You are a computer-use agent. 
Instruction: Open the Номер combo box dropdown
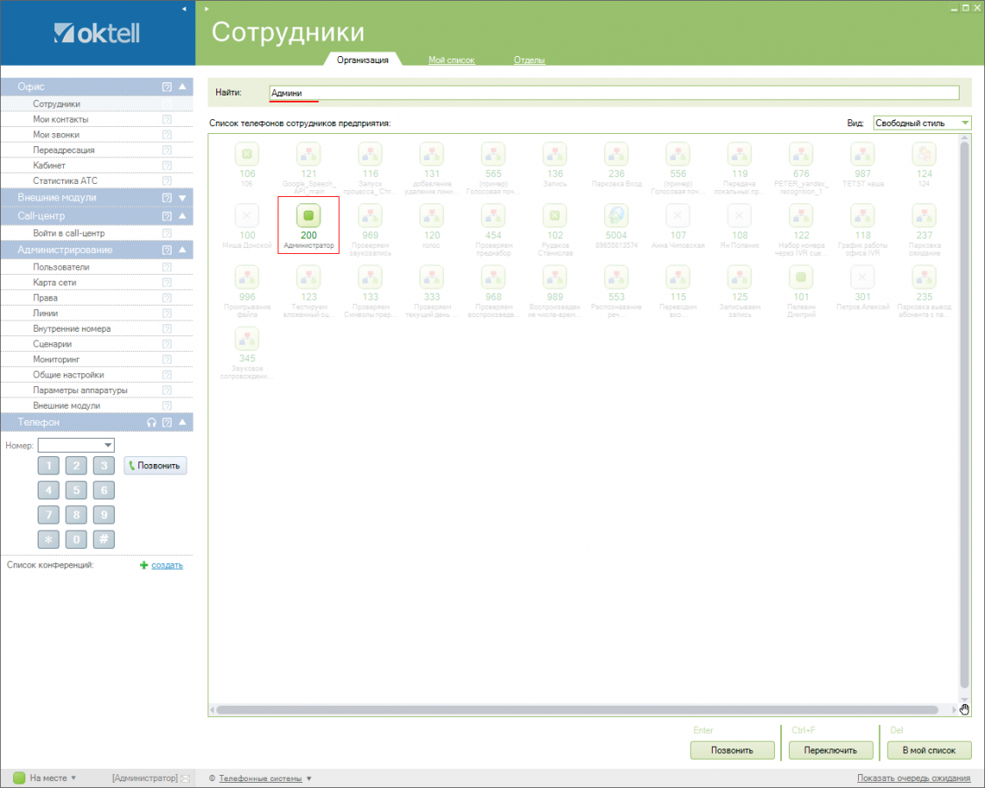(108, 446)
